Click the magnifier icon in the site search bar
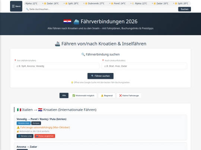This screenshot has width=201, height=150. 27,9
